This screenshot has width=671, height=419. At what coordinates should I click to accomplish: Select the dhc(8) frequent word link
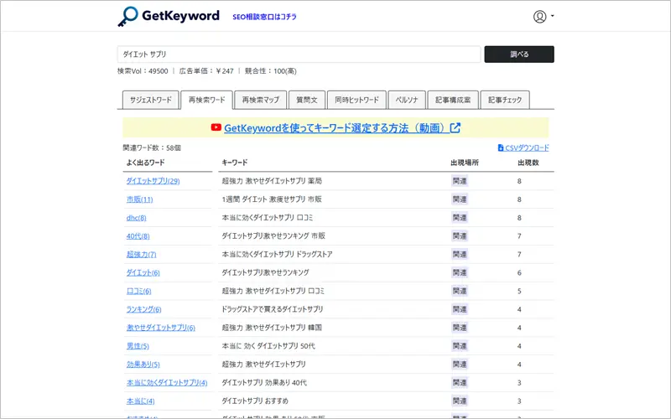(137, 218)
